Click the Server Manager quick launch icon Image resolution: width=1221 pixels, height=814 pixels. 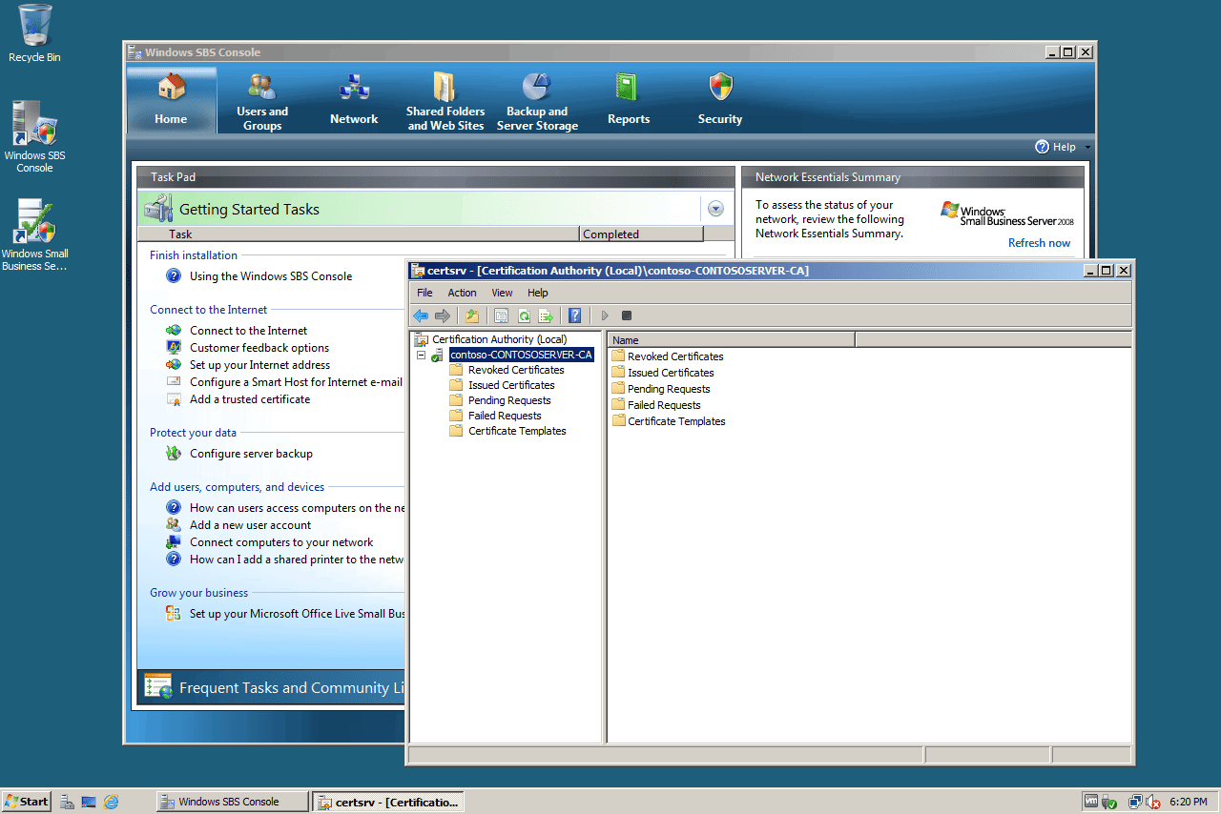(68, 802)
